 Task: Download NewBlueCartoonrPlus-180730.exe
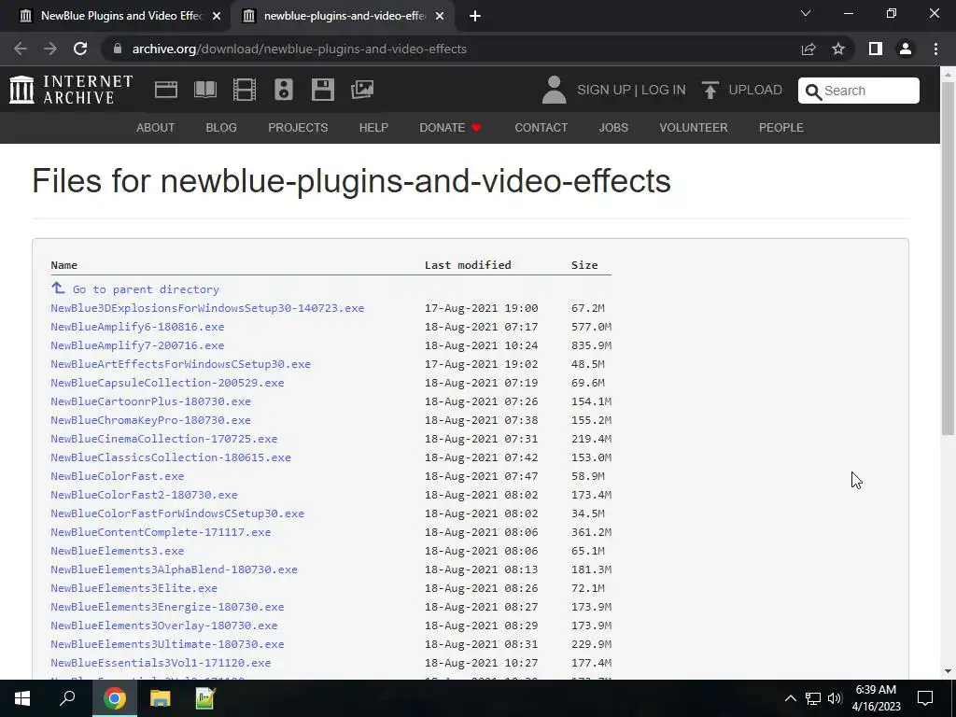coord(150,401)
